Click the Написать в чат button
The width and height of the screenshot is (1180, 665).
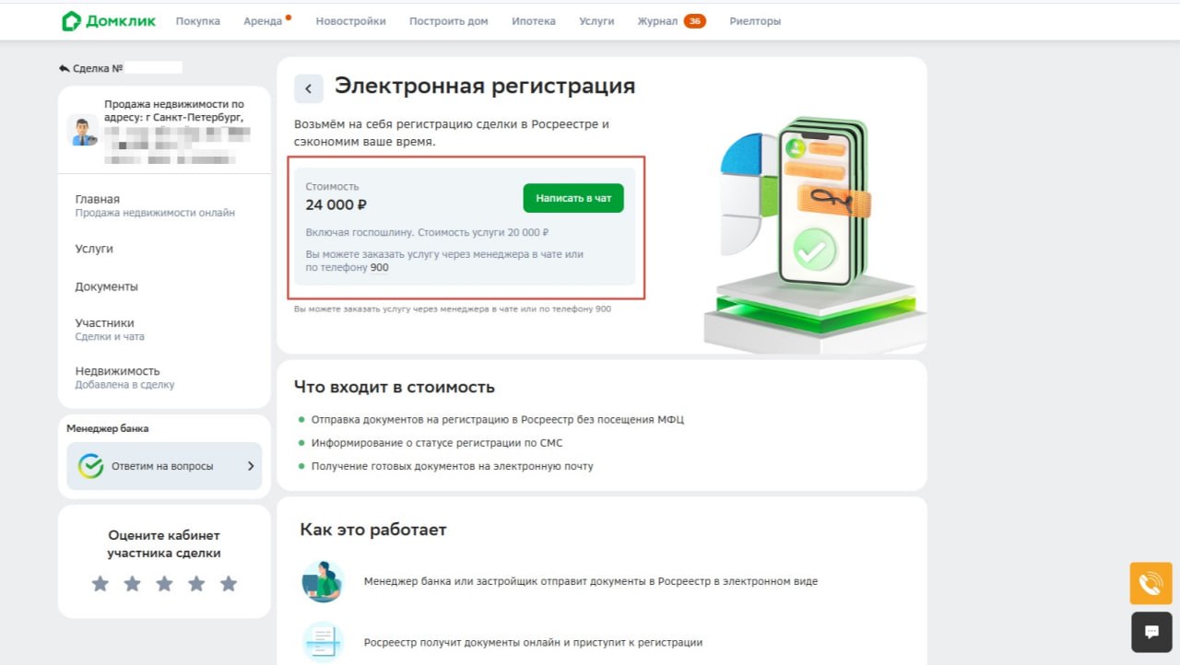pos(573,198)
